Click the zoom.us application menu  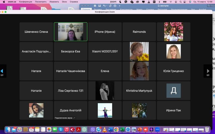[x=12, y=1]
